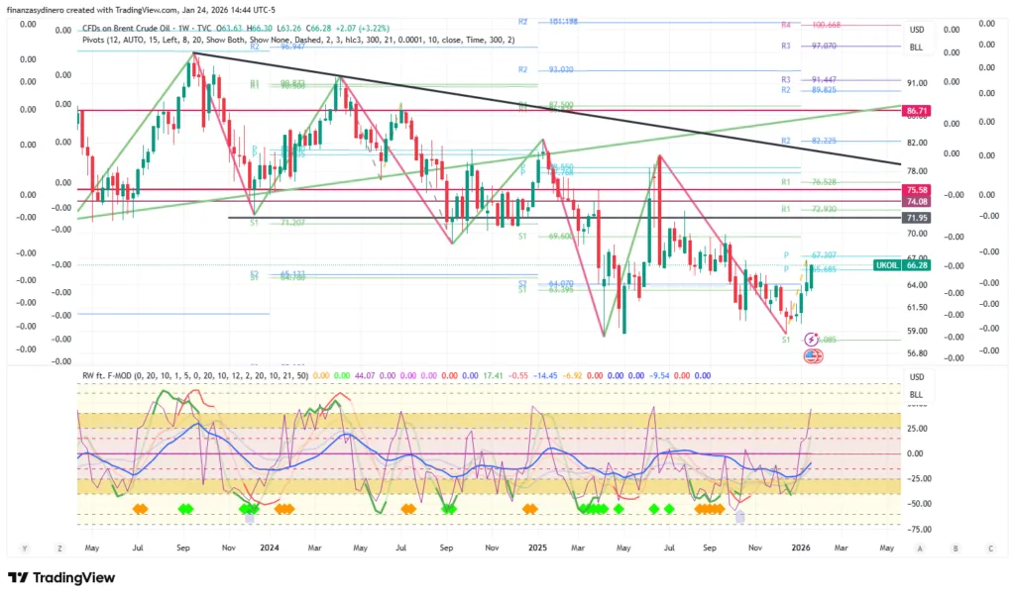Click the 75.58 red price label

pos(916,189)
